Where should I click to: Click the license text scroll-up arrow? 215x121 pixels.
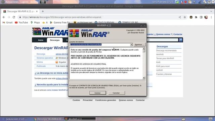144,49
